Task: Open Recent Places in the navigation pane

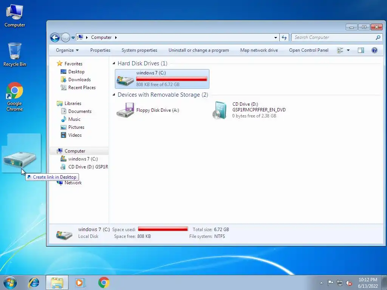Action: tap(78, 88)
